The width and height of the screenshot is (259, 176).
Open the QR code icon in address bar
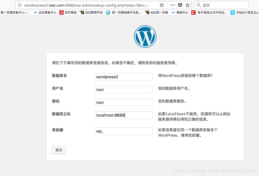coord(162,5)
